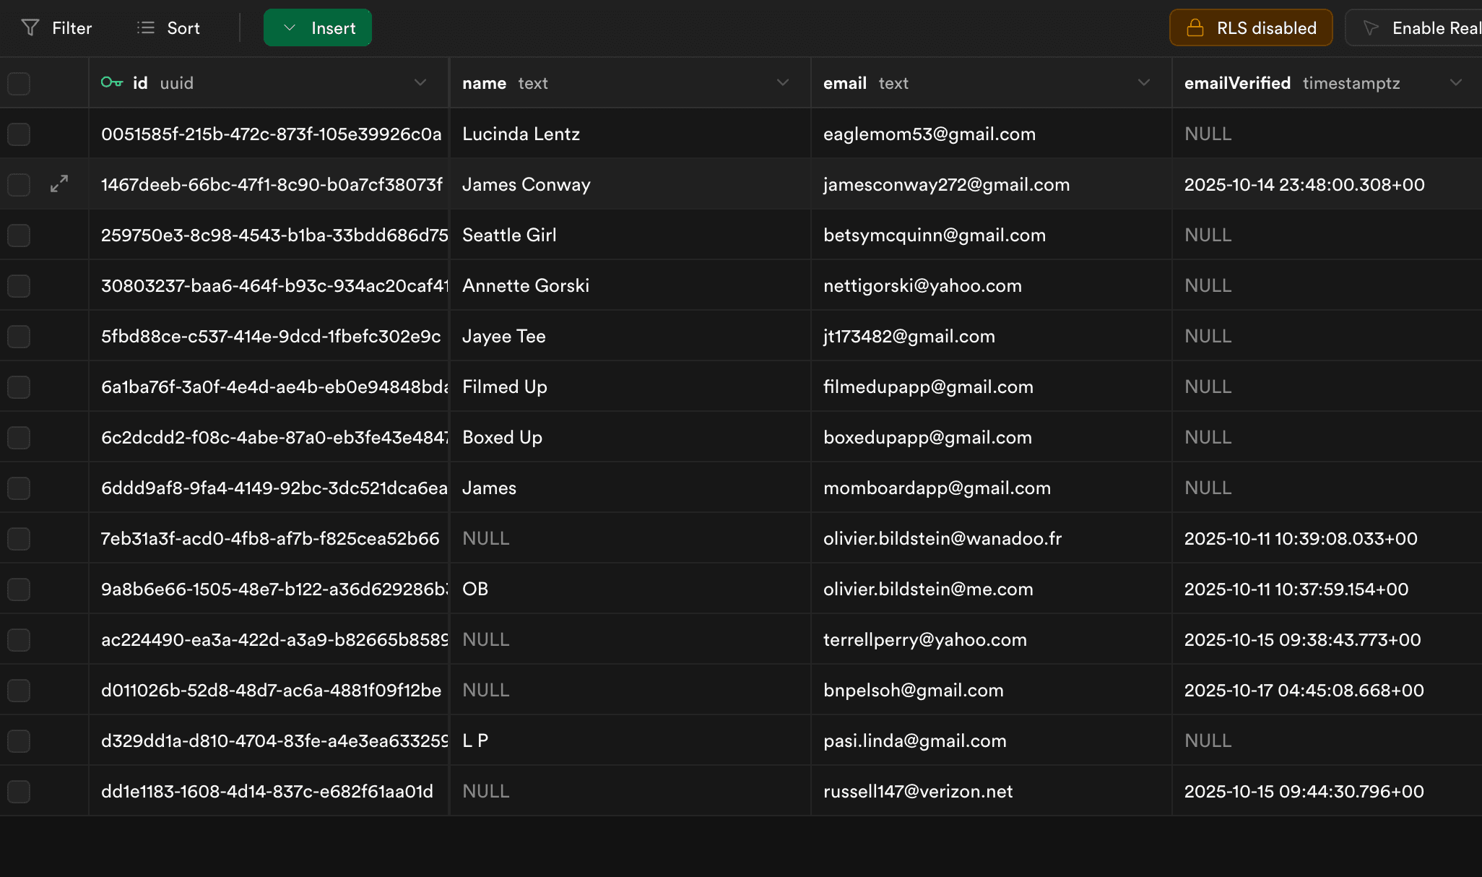
Task: Click the Filter funnel icon
Action: tap(30, 27)
